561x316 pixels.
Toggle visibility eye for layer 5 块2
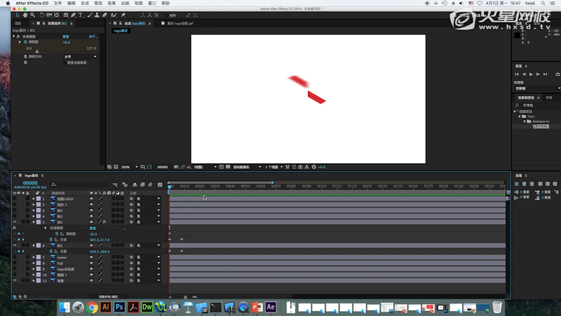15,221
